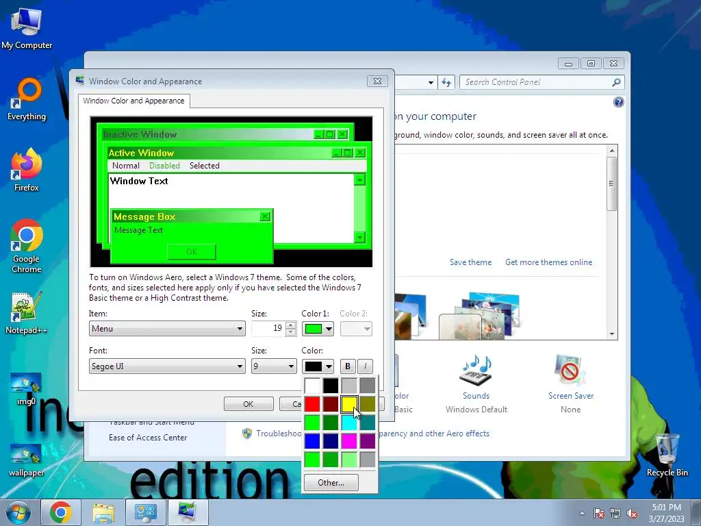
Task: Open the Color 1 dropdown
Action: click(x=318, y=329)
